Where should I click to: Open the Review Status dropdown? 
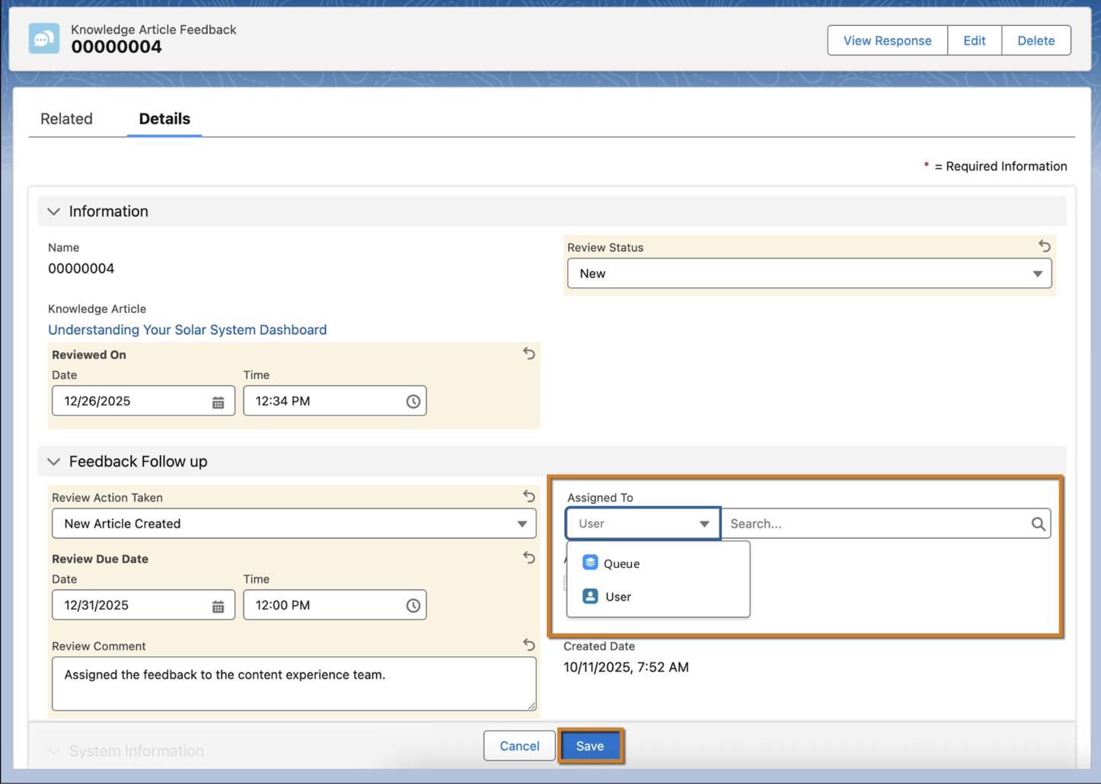pos(809,273)
